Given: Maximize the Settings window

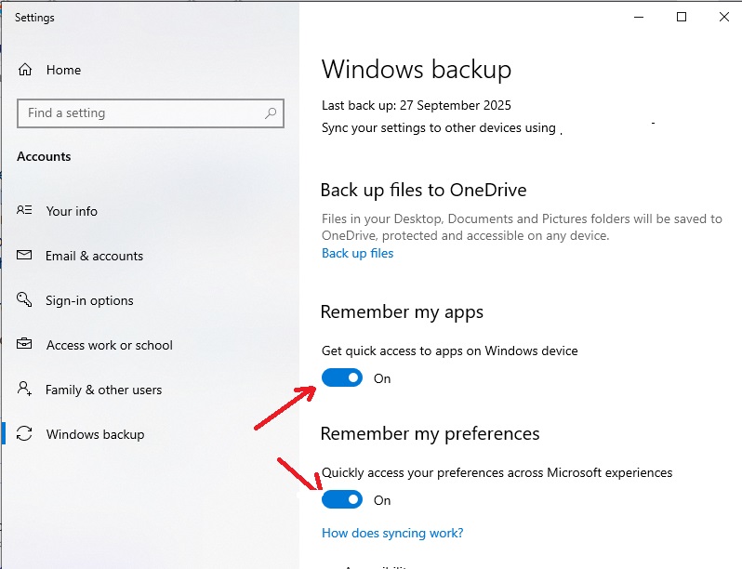Looking at the screenshot, I should [x=682, y=17].
